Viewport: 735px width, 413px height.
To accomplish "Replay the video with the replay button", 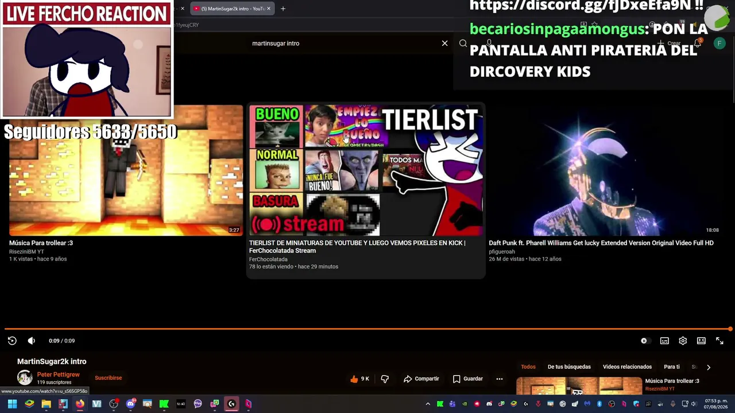I will [12, 341].
